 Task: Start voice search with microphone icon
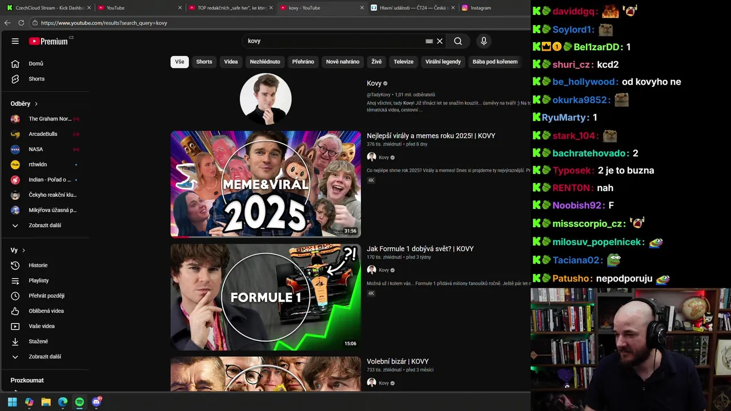tap(484, 41)
